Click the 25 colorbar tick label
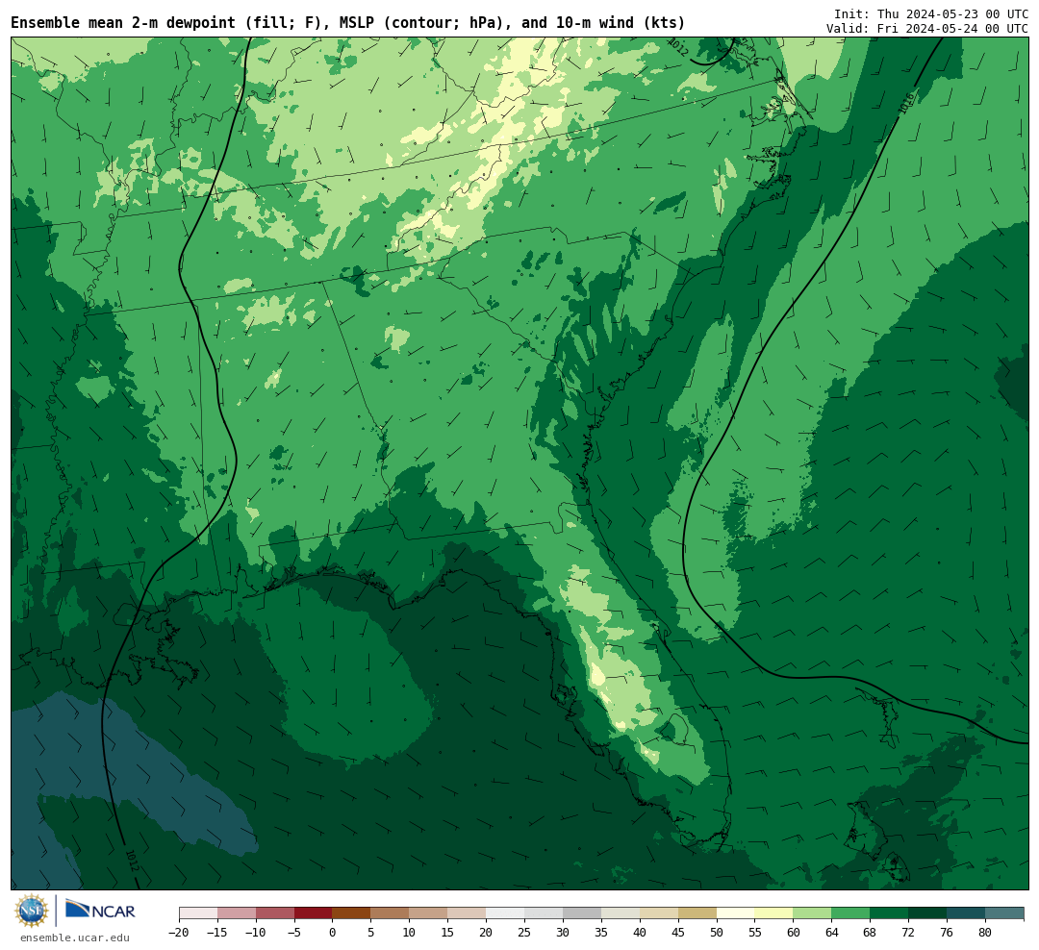Screen dimensions: 1039x950 [x=525, y=933]
